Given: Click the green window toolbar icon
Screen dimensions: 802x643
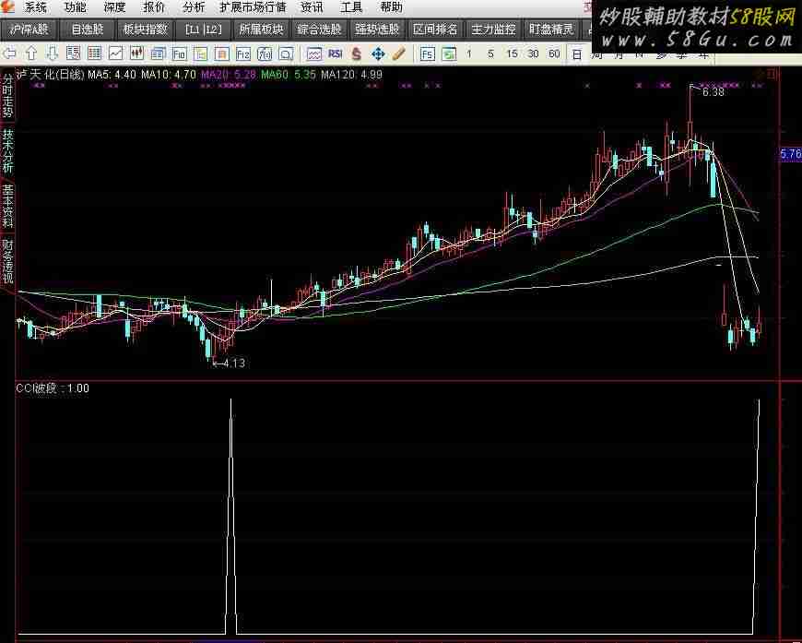Looking at the screenshot, I should 449,54.
